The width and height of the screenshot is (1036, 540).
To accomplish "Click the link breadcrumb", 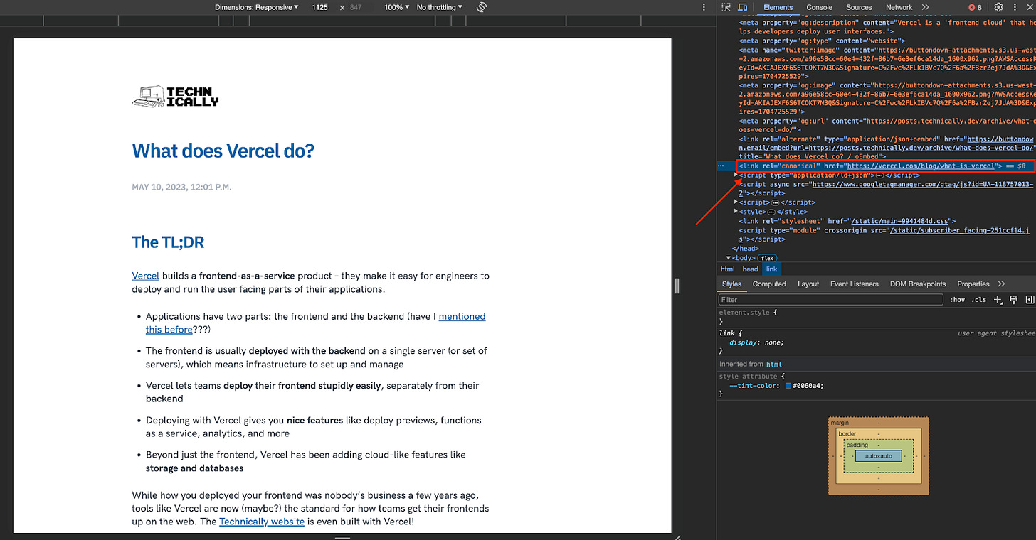I will point(771,269).
